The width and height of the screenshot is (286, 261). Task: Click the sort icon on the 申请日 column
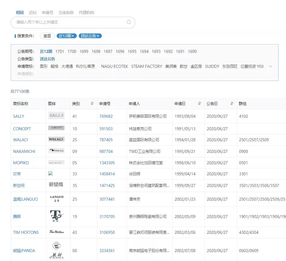(199, 103)
